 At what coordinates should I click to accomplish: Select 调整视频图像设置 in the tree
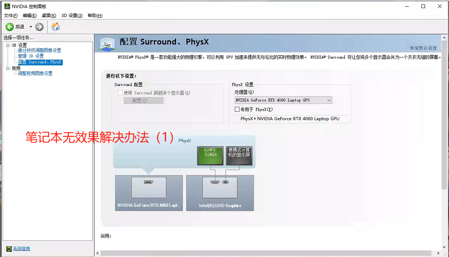coord(35,73)
